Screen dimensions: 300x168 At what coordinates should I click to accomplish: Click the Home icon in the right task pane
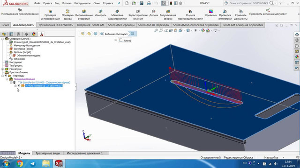297,35
